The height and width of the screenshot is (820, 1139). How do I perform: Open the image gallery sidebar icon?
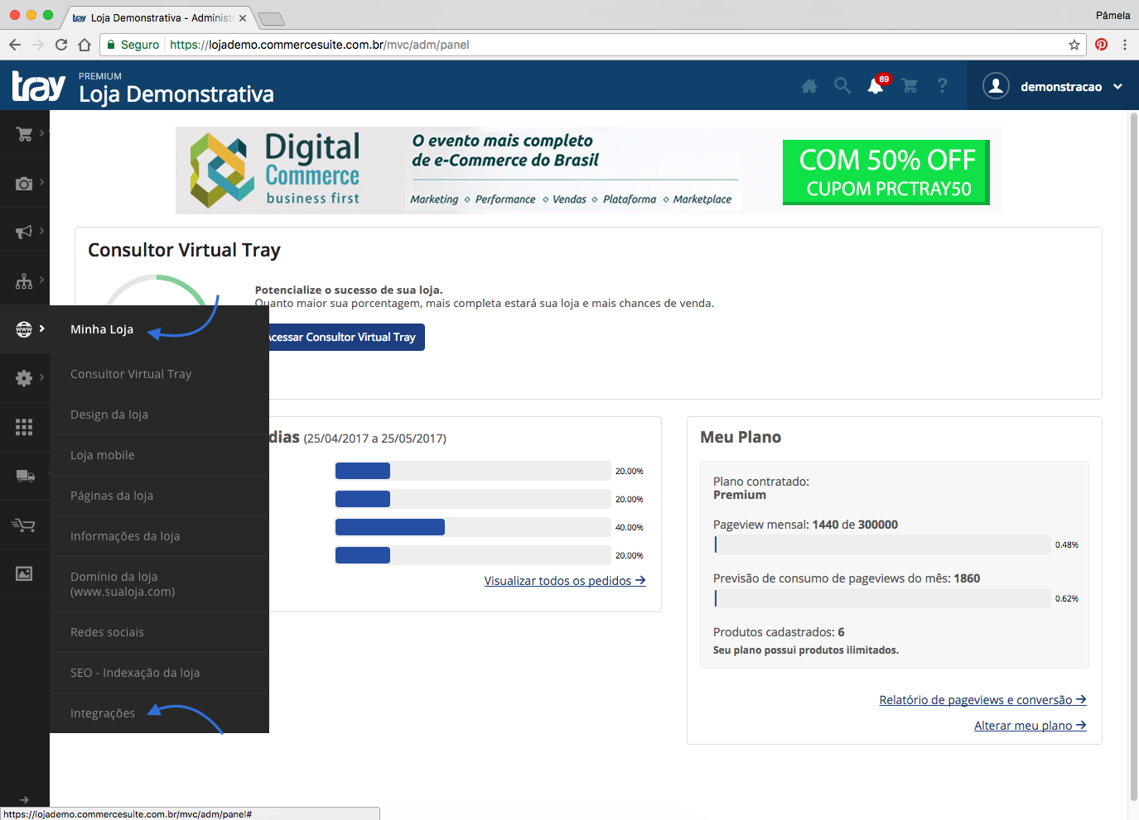coord(24,573)
